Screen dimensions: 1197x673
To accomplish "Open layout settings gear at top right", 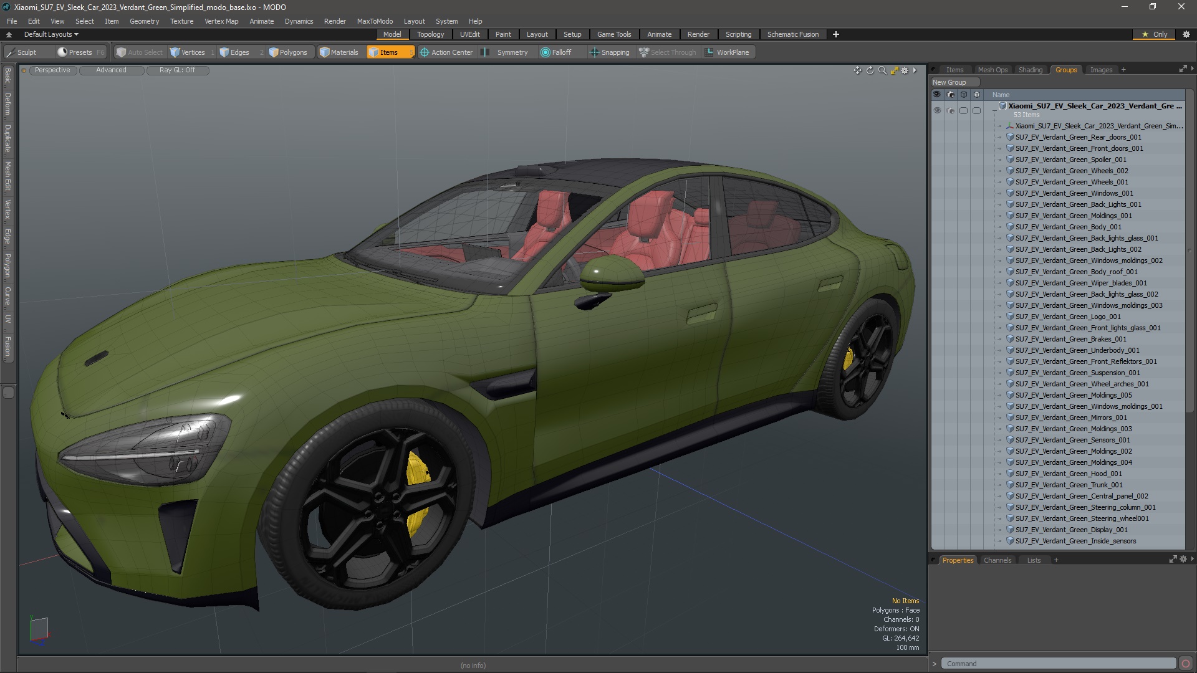I will point(1186,34).
